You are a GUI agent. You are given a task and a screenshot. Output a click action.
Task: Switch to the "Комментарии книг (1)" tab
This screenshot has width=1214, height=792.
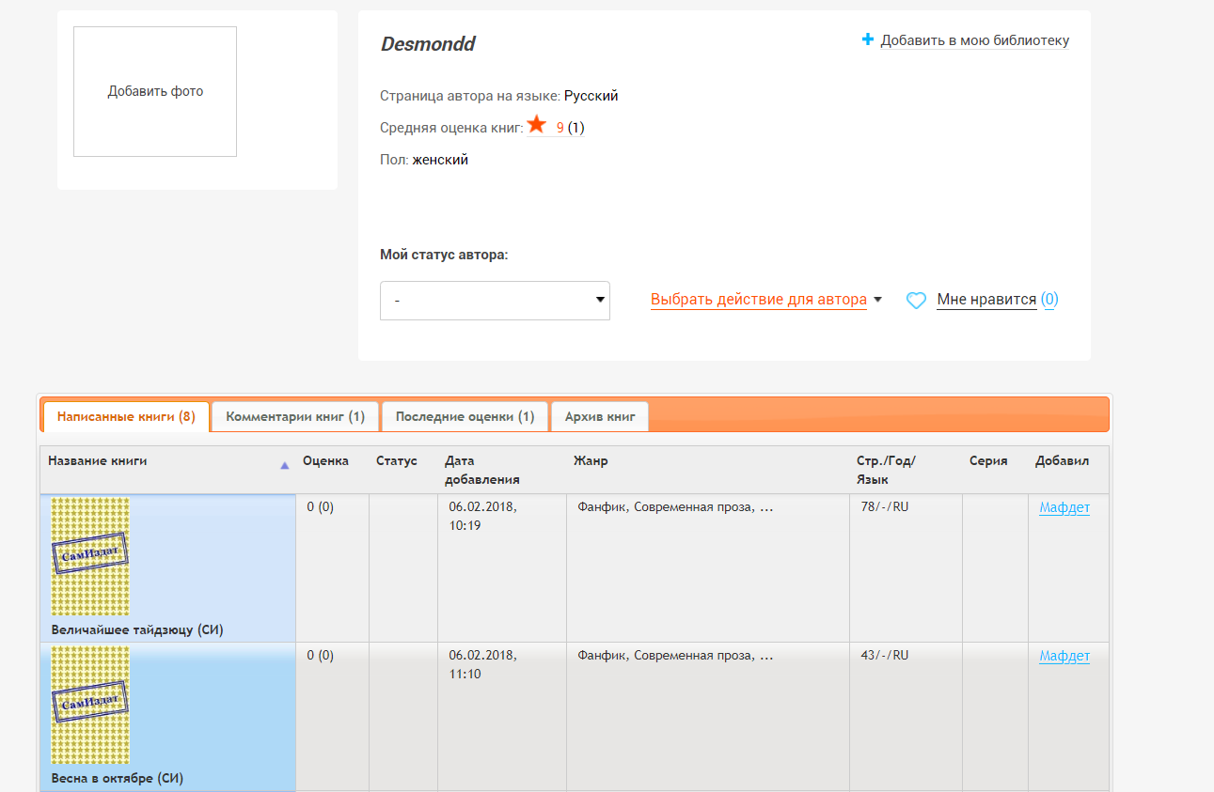point(295,417)
